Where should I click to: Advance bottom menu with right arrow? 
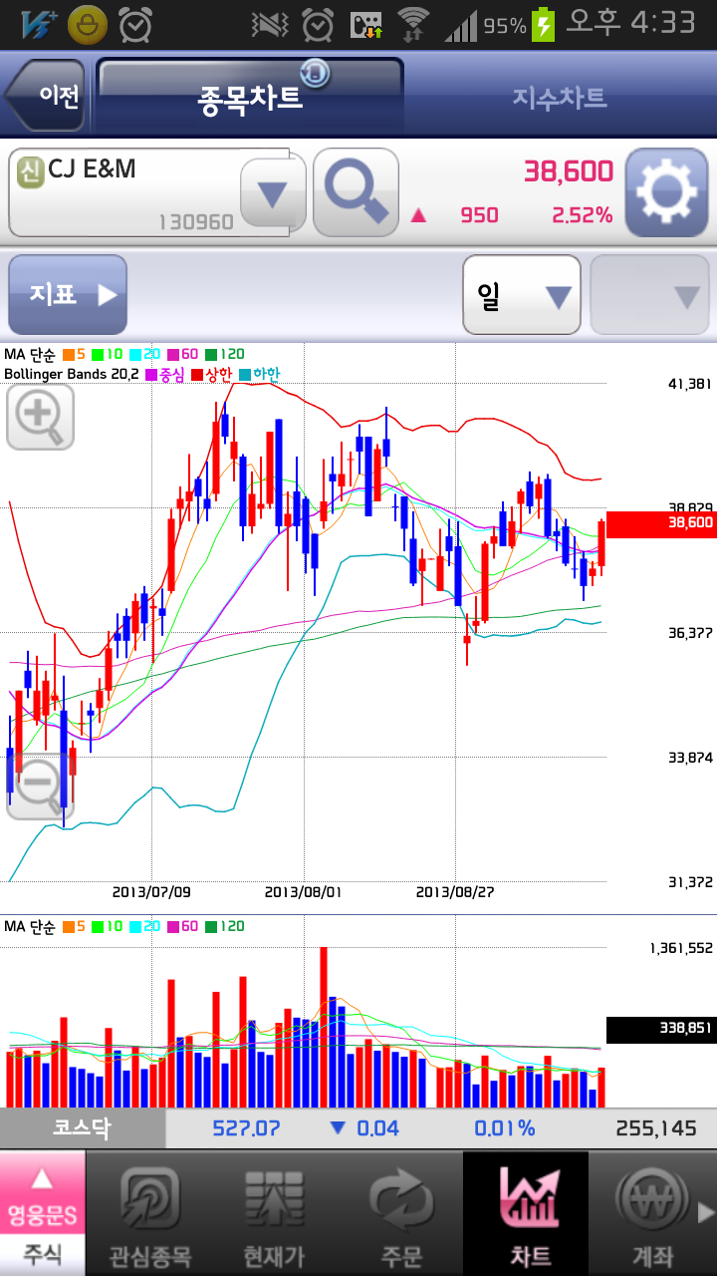pyautogui.click(x=706, y=1213)
